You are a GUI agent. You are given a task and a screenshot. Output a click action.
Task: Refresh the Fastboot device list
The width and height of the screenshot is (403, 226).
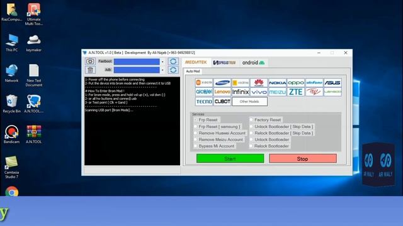point(173,62)
